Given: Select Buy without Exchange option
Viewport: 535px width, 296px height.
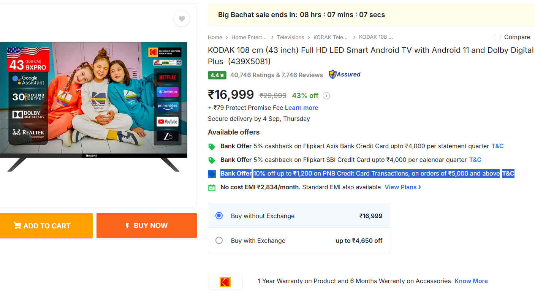Looking at the screenshot, I should (219, 216).
